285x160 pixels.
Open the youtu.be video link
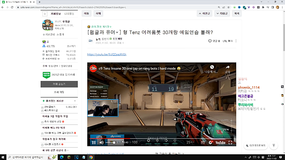tap(107, 54)
